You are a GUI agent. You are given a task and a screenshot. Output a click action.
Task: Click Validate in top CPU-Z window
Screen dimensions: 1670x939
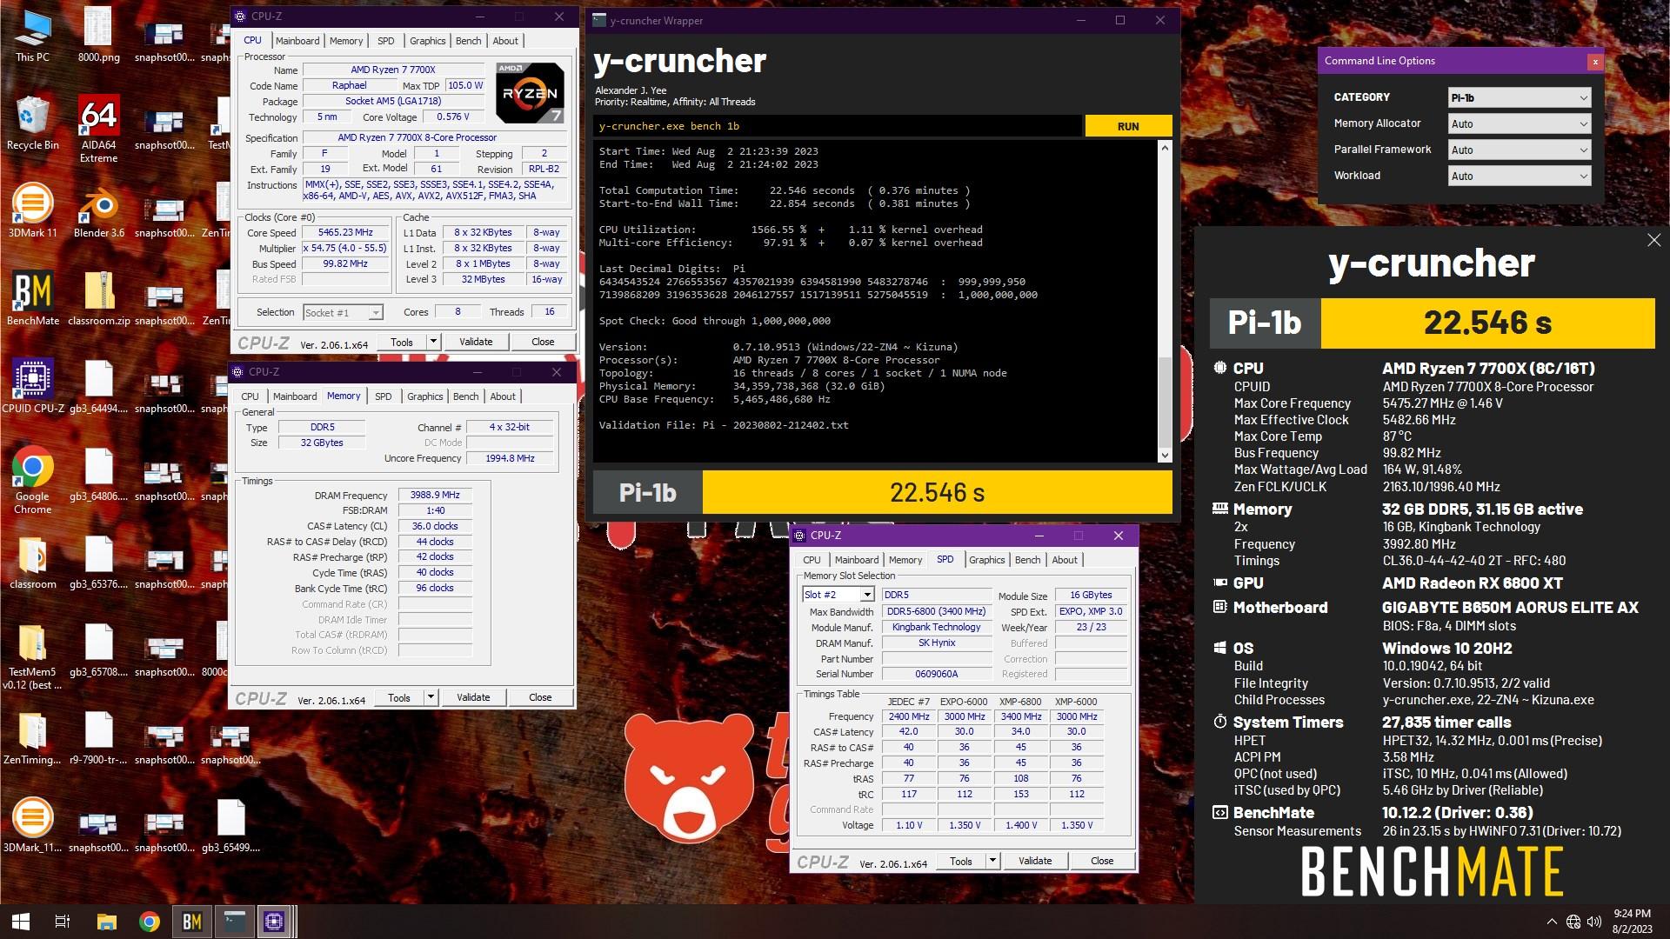pyautogui.click(x=476, y=342)
